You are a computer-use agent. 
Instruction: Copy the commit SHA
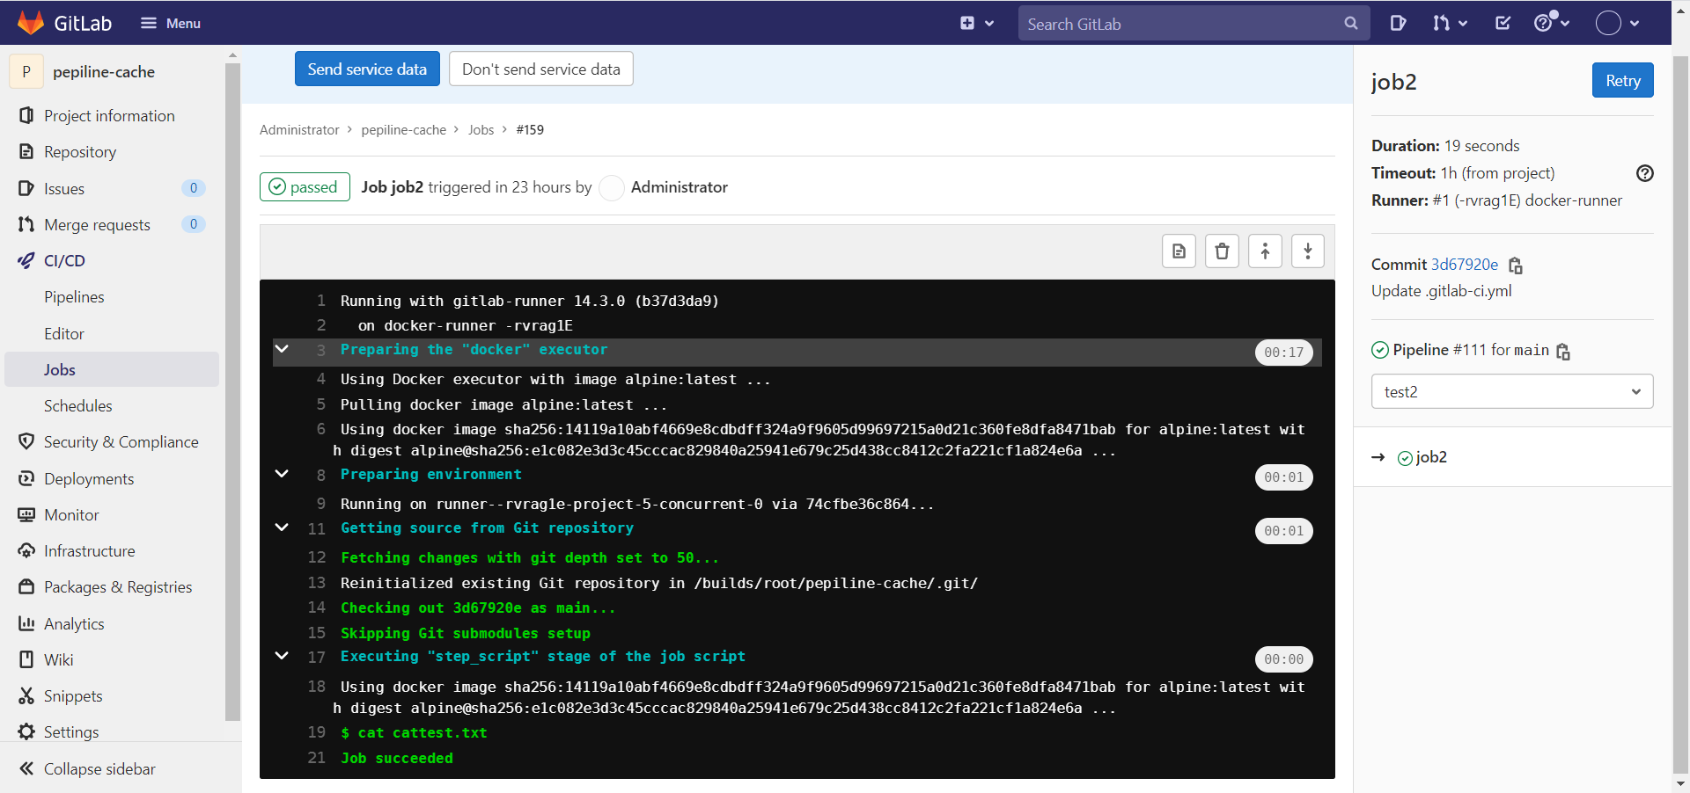(x=1516, y=265)
